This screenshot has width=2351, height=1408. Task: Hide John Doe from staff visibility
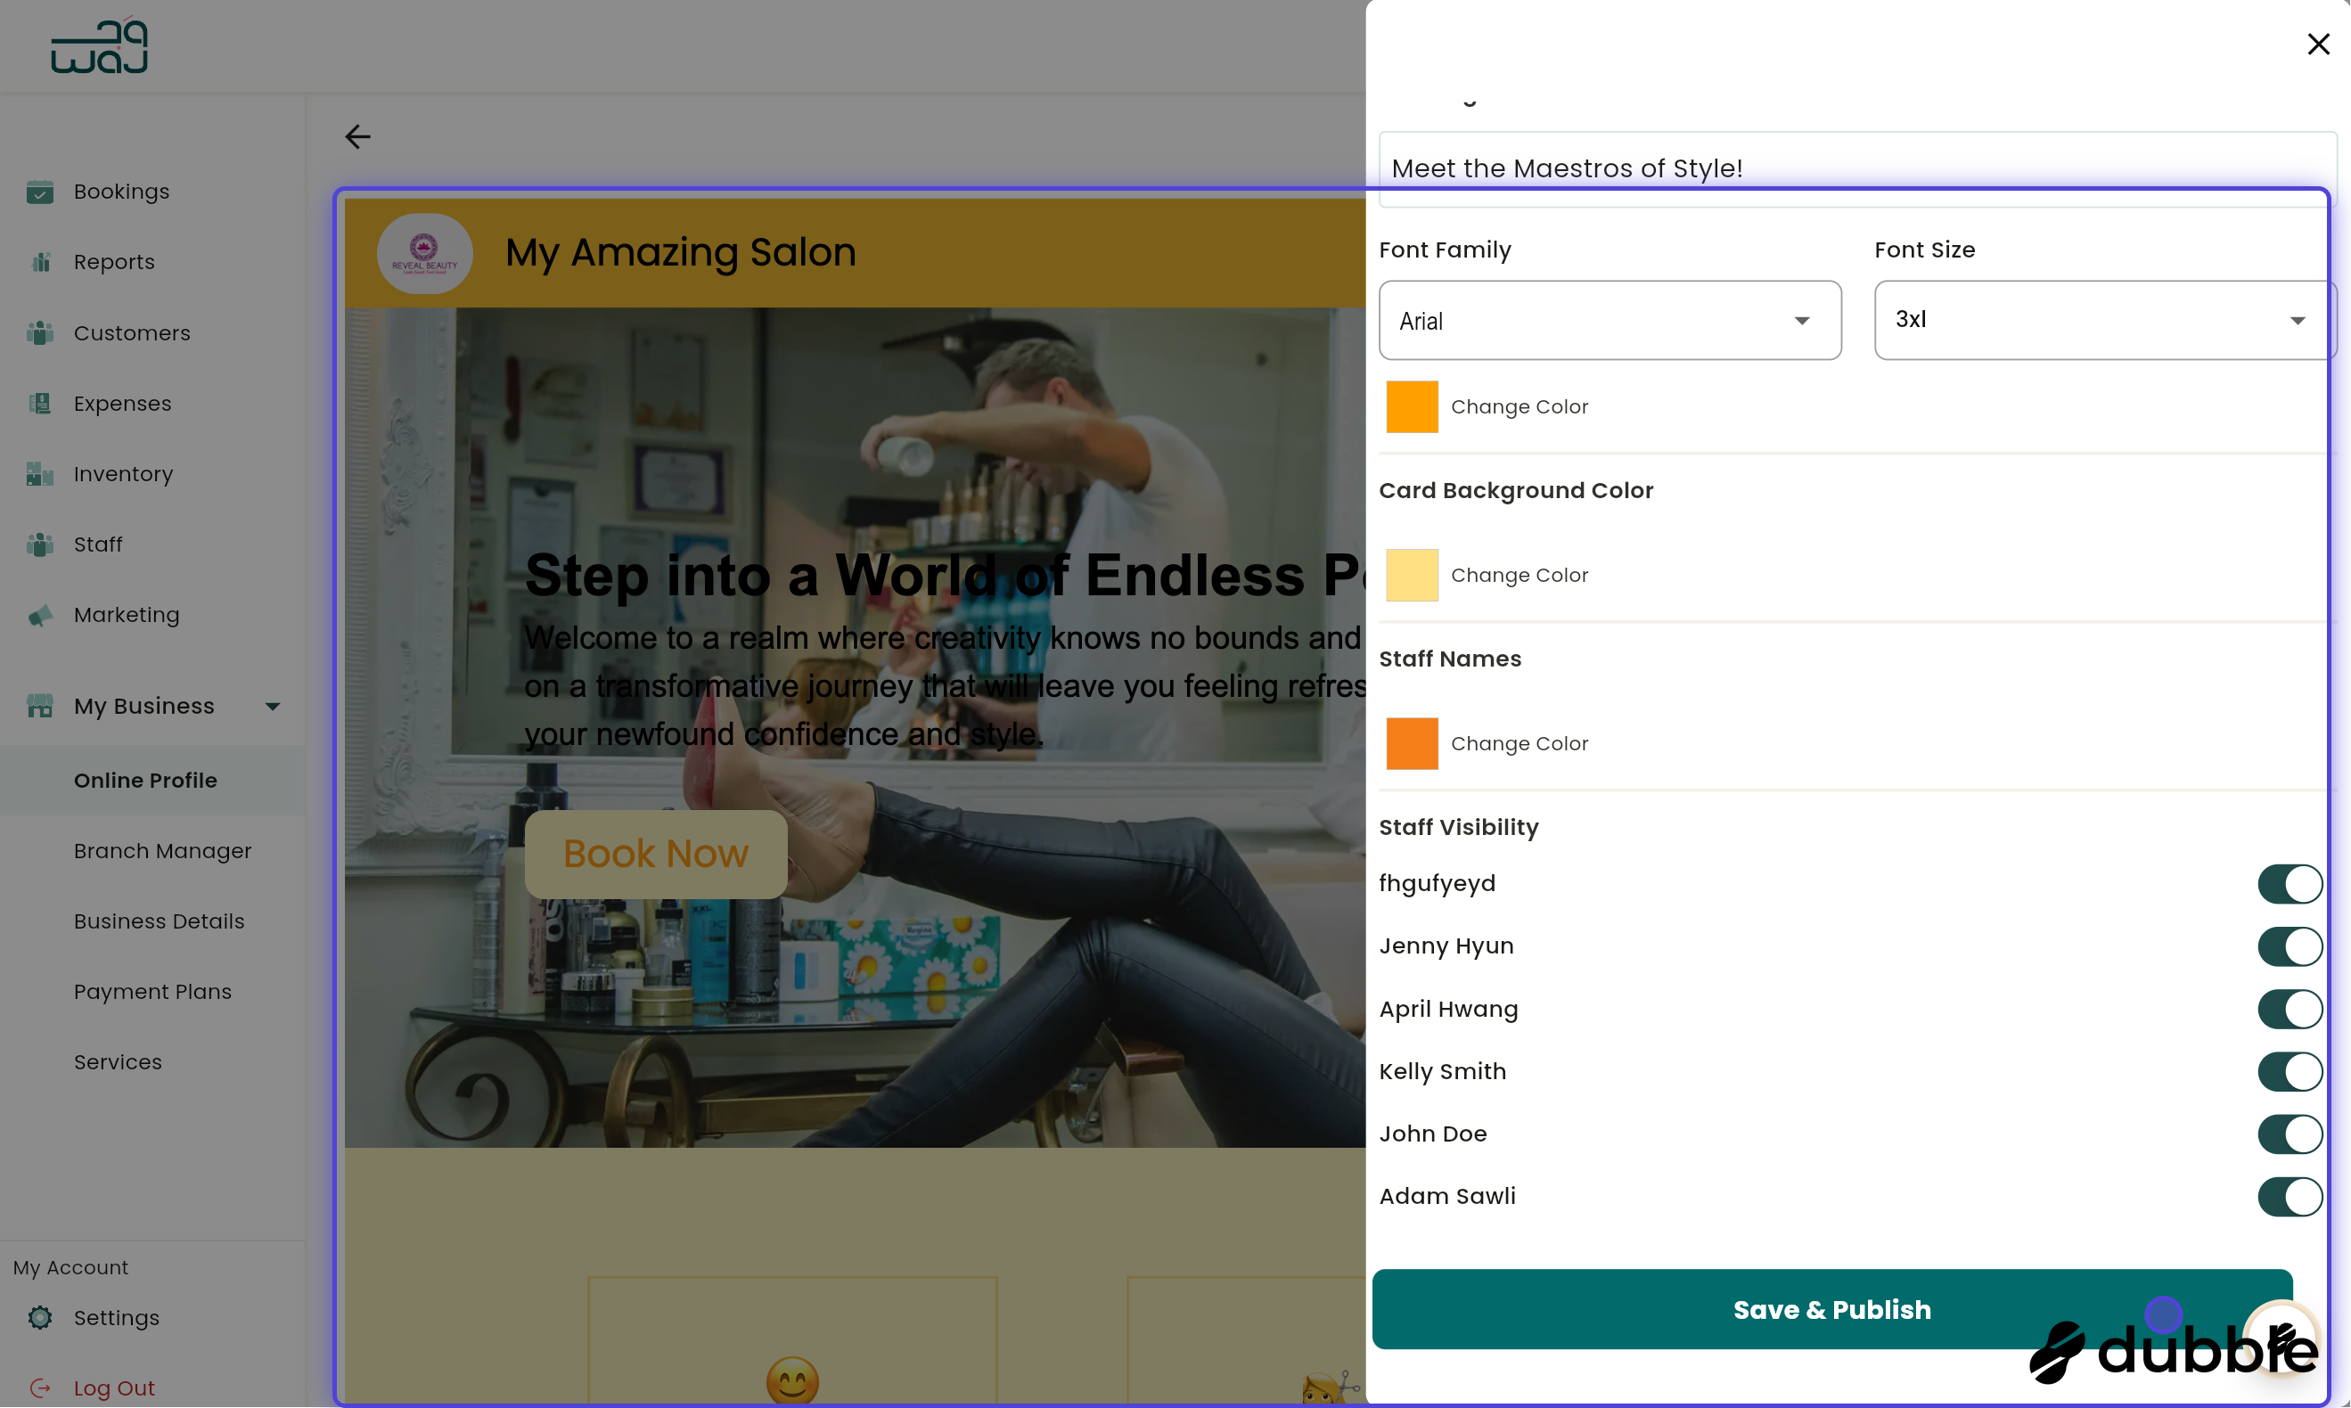coord(2290,1133)
